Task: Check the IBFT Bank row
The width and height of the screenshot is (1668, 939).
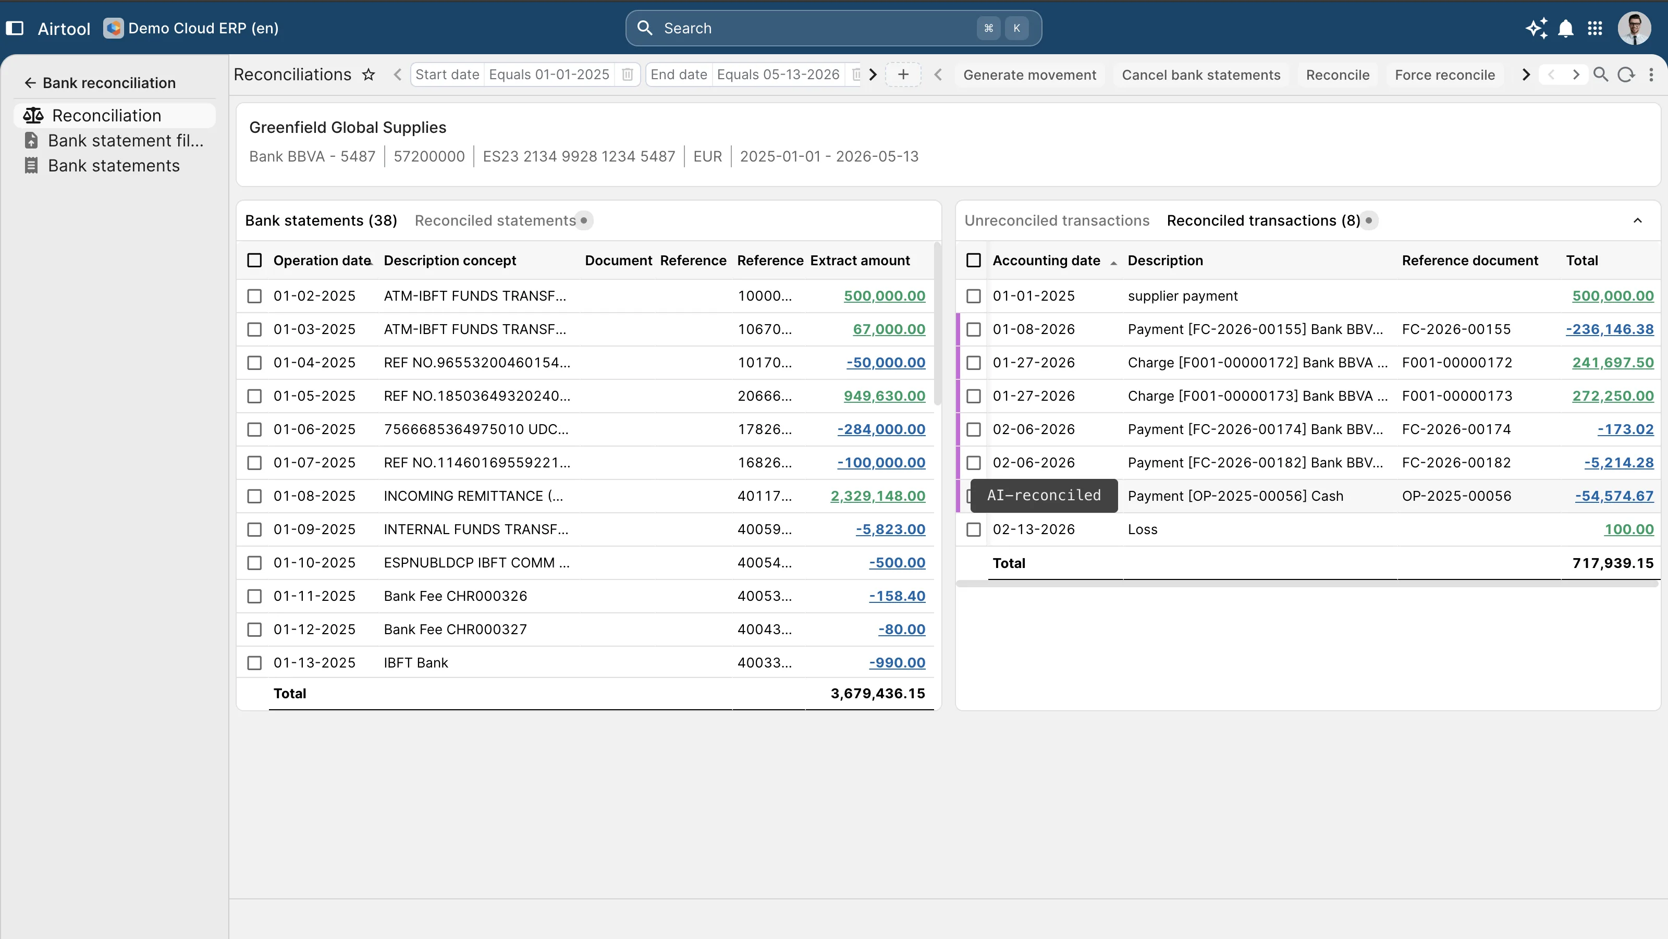Action: 254,663
